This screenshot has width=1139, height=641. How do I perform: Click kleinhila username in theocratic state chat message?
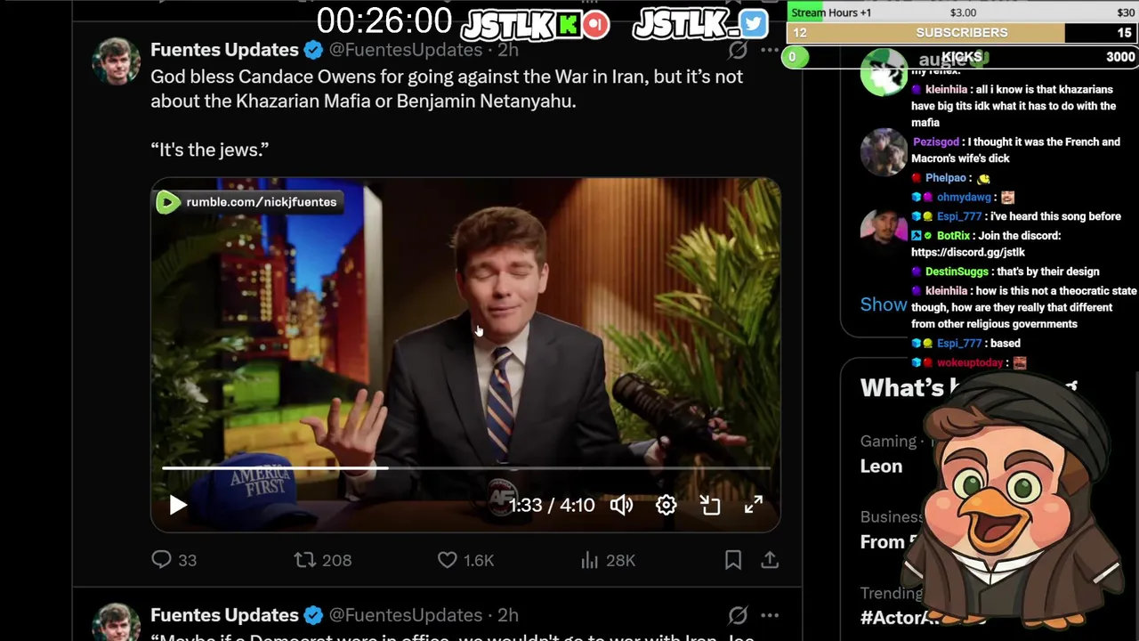click(x=946, y=290)
